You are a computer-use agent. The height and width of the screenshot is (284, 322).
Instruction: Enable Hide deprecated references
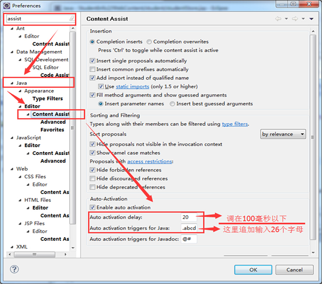(93, 187)
